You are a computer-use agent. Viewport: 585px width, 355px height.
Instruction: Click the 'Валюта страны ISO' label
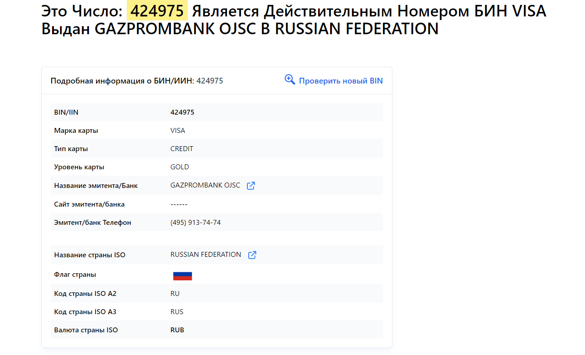coord(86,330)
